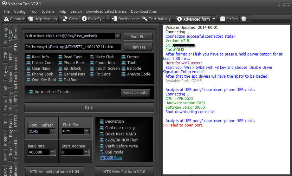Expand the Advanced form dropdown arrow
Screen dimensions: 292x176
(214, 19)
